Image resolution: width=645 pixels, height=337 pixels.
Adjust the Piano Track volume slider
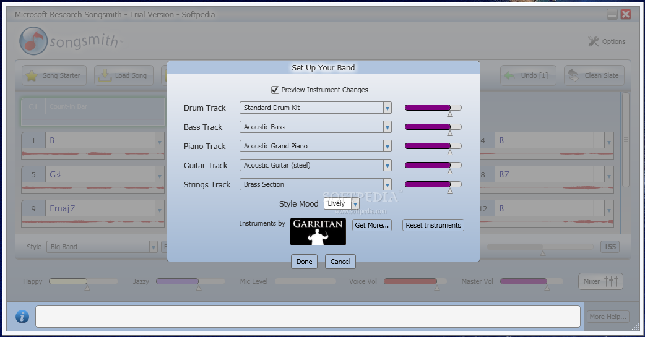[x=433, y=146]
